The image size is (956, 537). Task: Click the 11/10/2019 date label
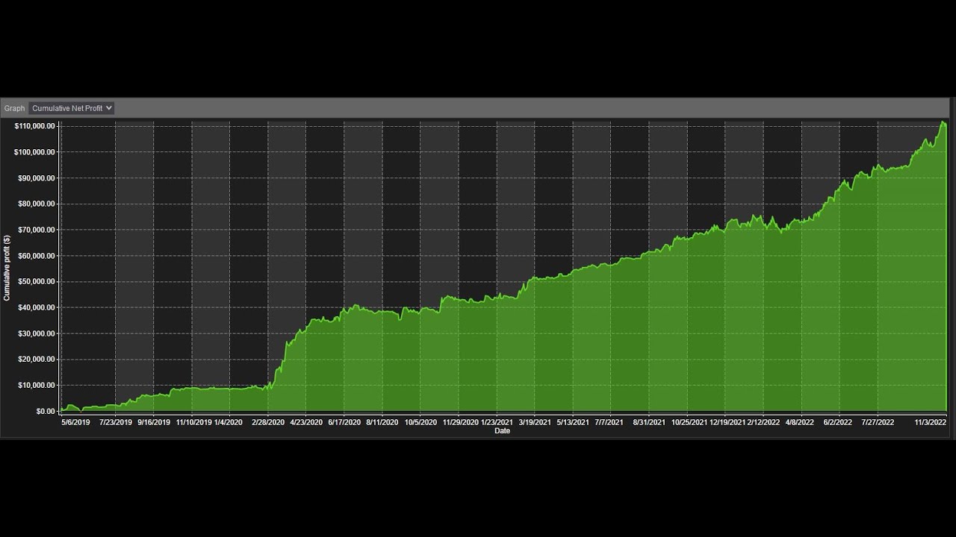pos(194,422)
